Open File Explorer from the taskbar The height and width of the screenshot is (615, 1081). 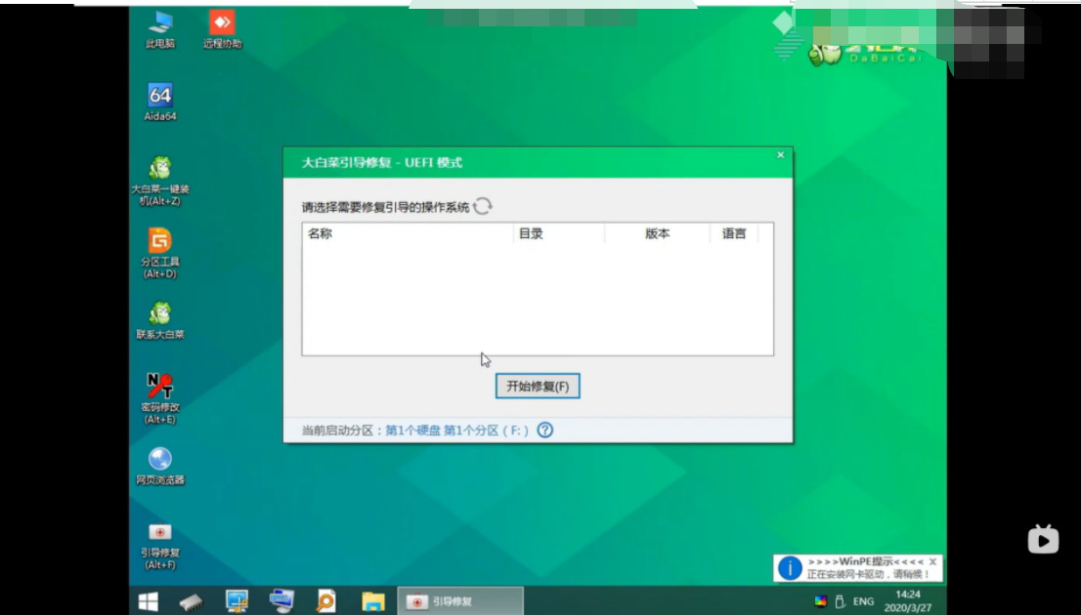pyautogui.click(x=373, y=601)
